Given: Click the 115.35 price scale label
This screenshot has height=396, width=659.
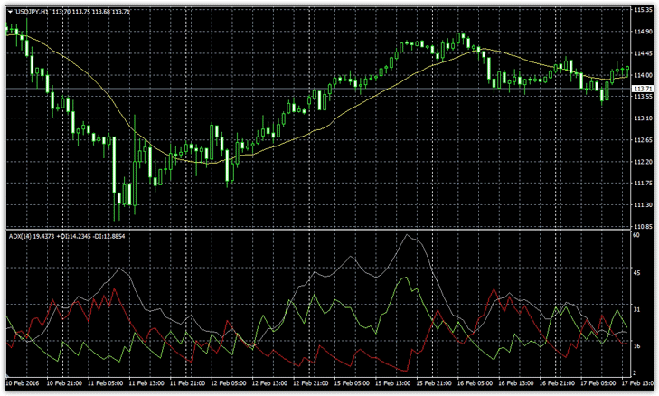Looking at the screenshot, I should click(644, 10).
